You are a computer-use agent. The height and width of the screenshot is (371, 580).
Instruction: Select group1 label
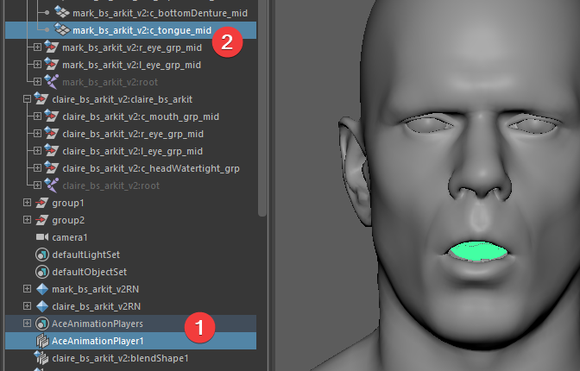coord(68,203)
